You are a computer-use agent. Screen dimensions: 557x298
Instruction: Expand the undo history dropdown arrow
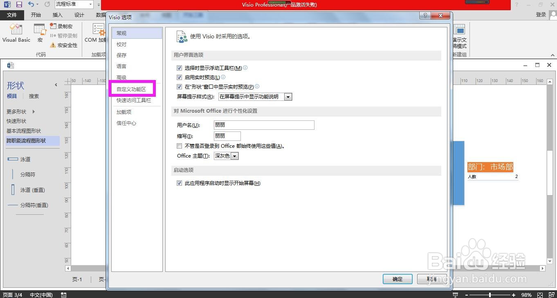(x=37, y=4)
